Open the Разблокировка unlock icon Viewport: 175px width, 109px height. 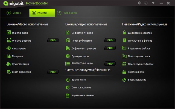tap(124, 72)
